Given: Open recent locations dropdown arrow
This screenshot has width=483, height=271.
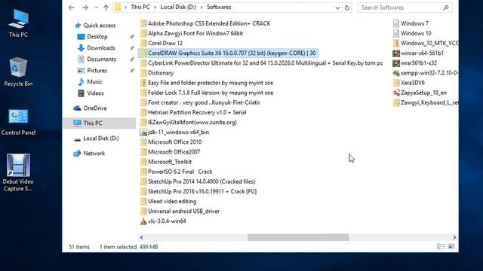Looking at the screenshot, I should click(x=96, y=8).
